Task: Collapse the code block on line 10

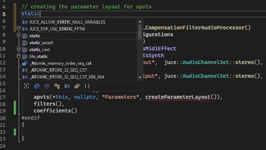Action: 19,49
